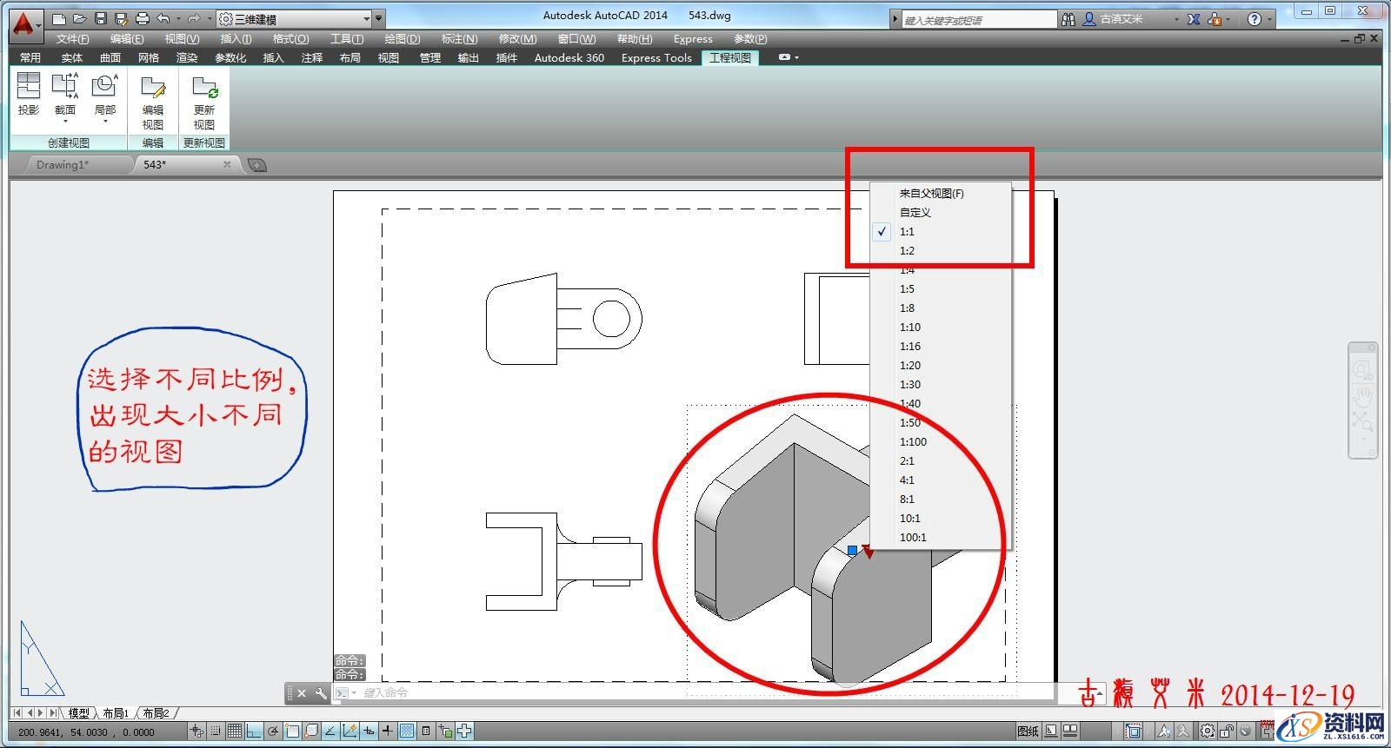Select the 1:2 scale from the menu

pyautogui.click(x=907, y=251)
